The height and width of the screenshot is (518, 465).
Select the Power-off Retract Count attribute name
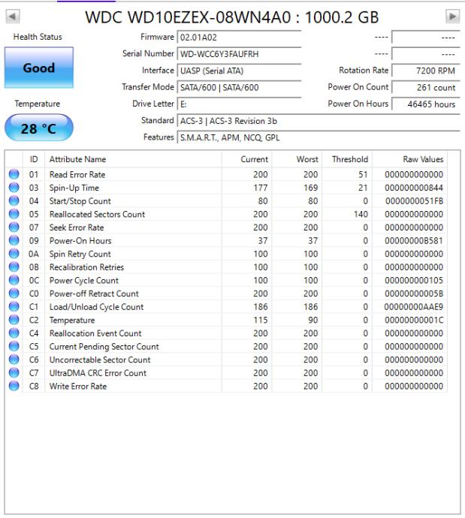(94, 294)
